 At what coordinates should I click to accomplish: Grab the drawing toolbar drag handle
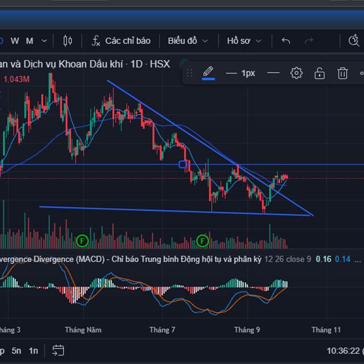coord(189,73)
